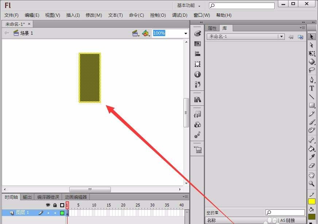Open the Swatches grid panel icon
This screenshot has width=318, height=224.
point(197,44)
